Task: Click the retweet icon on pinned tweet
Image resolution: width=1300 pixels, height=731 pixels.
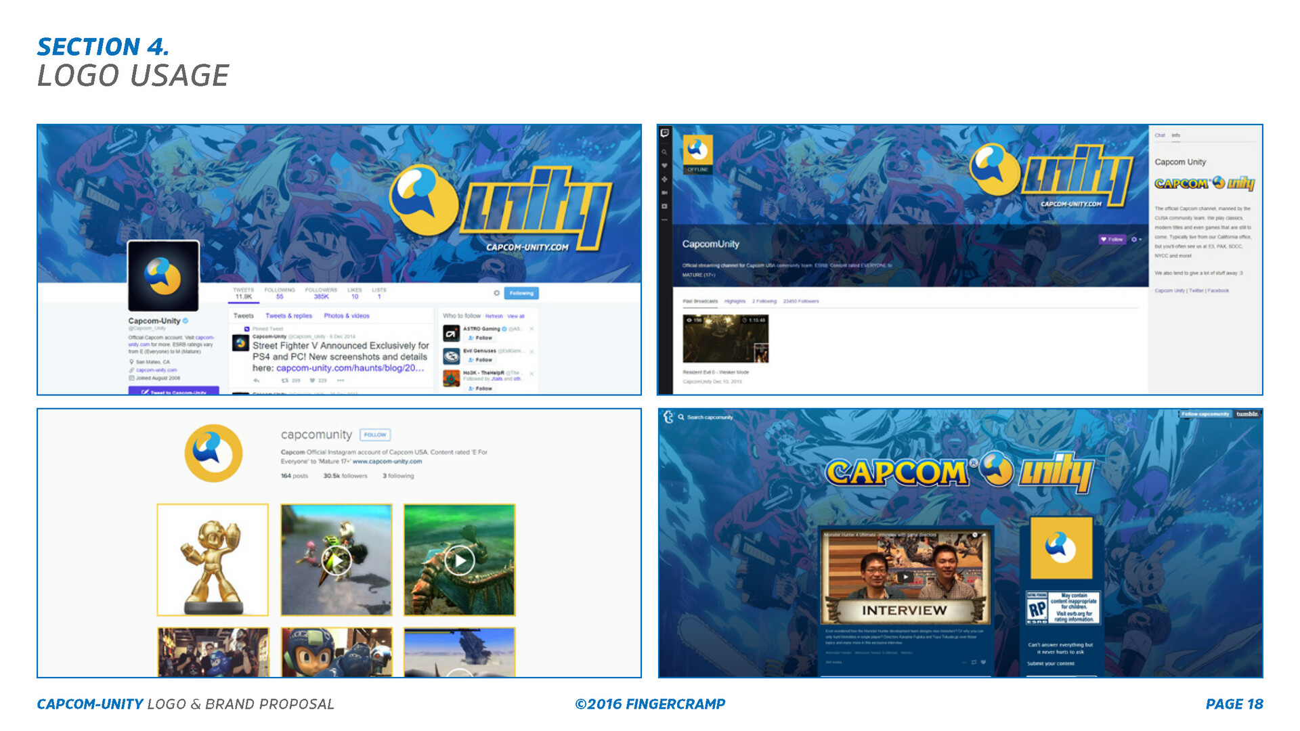Action: 285,380
